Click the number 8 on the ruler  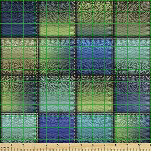coord(93,145)
